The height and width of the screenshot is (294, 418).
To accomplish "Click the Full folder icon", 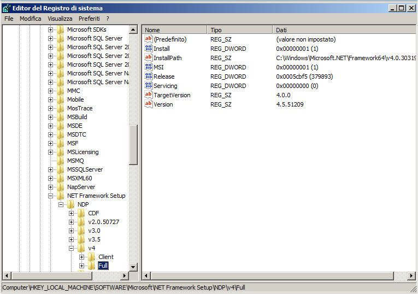I will [x=92, y=266].
